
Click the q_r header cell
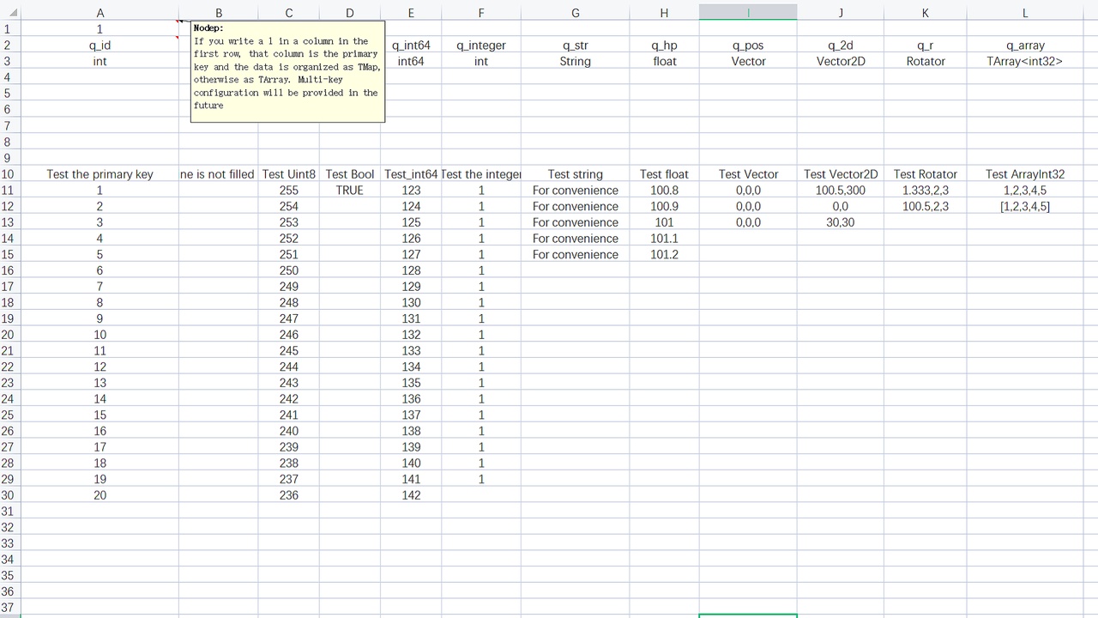click(x=925, y=45)
